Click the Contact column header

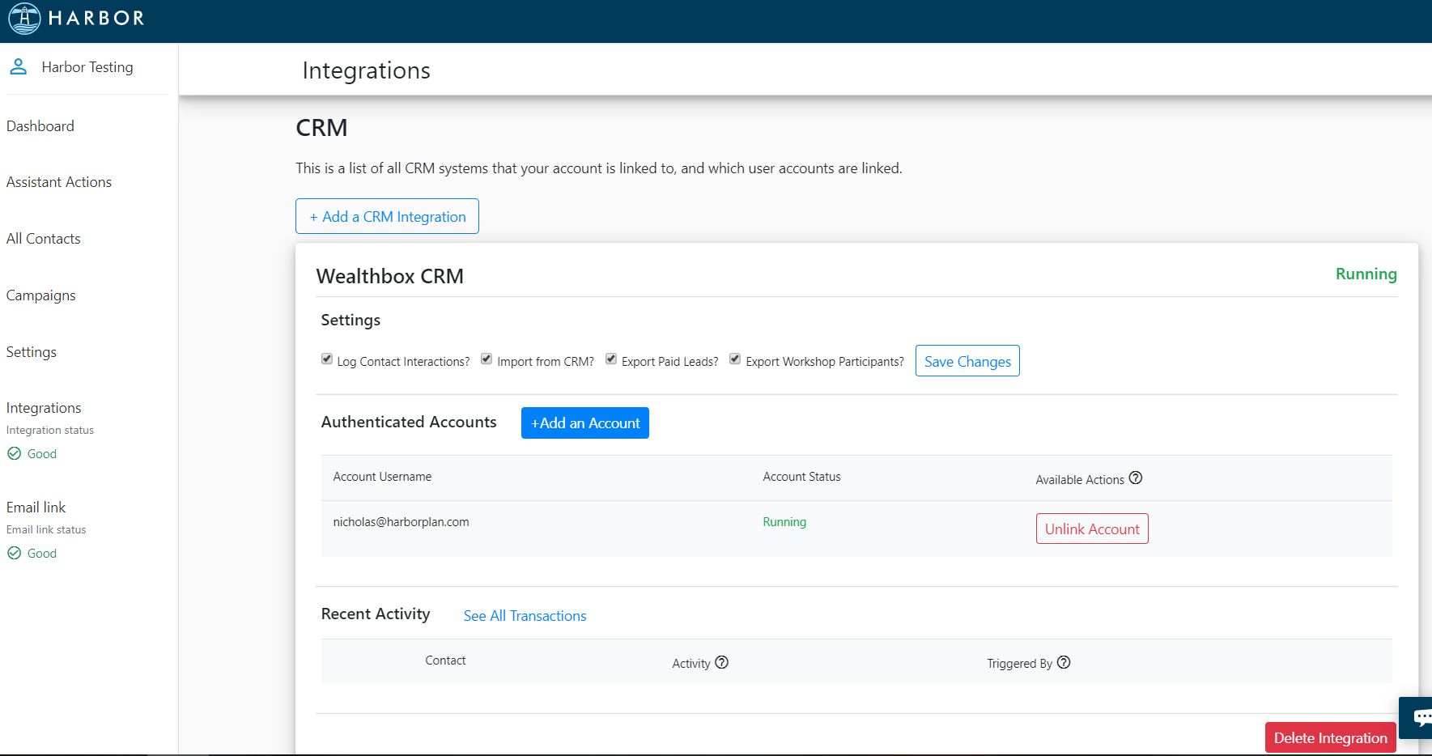(446, 660)
